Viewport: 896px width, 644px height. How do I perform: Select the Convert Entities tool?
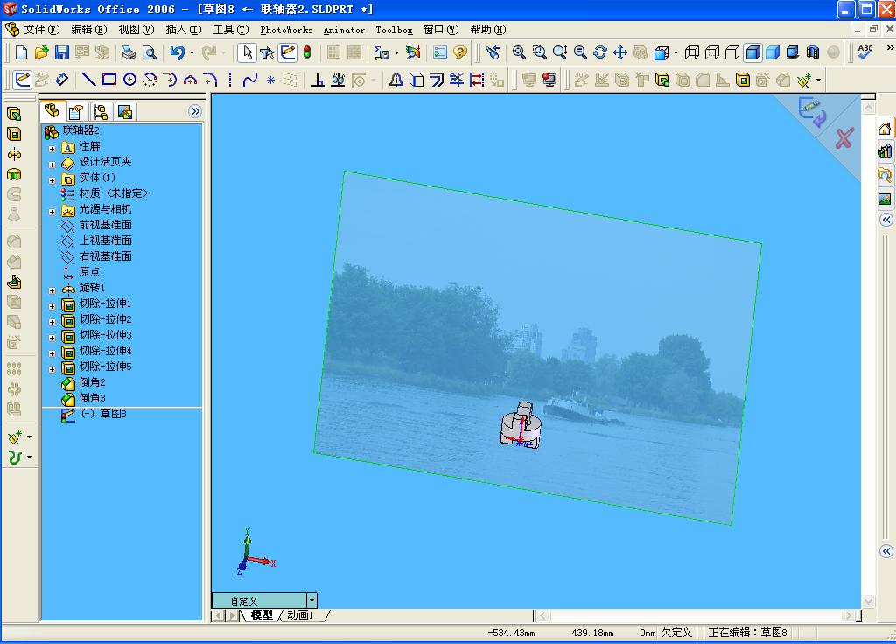(x=416, y=80)
